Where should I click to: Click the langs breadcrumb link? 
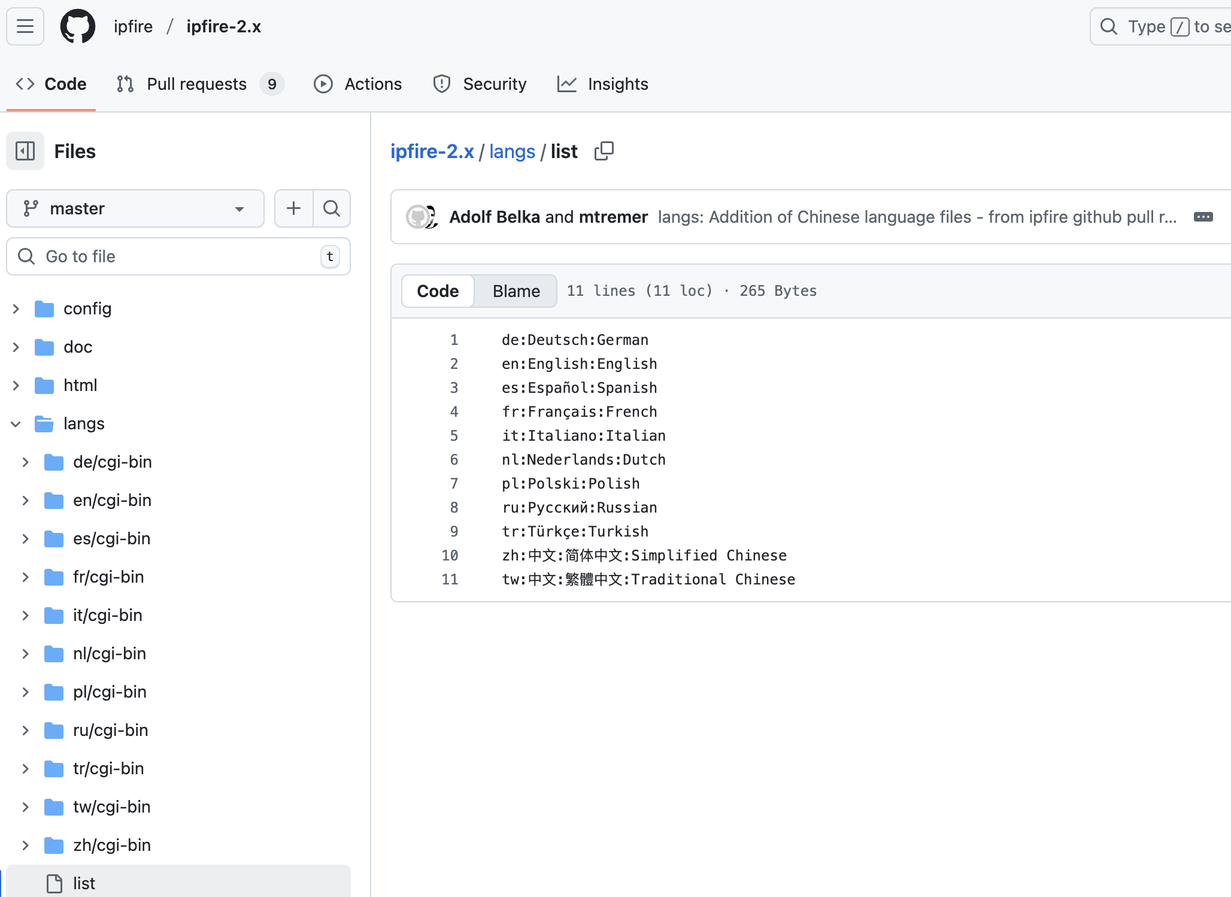512,151
